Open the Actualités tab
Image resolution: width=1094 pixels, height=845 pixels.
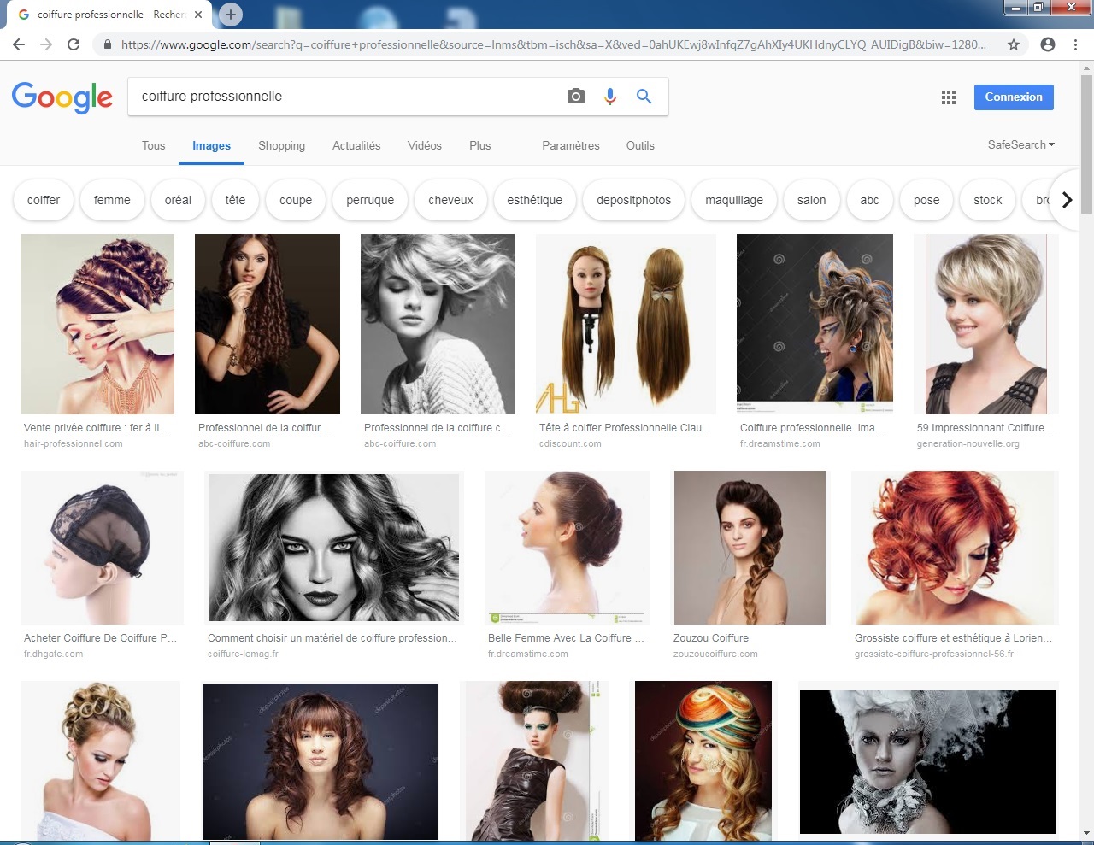tap(356, 145)
